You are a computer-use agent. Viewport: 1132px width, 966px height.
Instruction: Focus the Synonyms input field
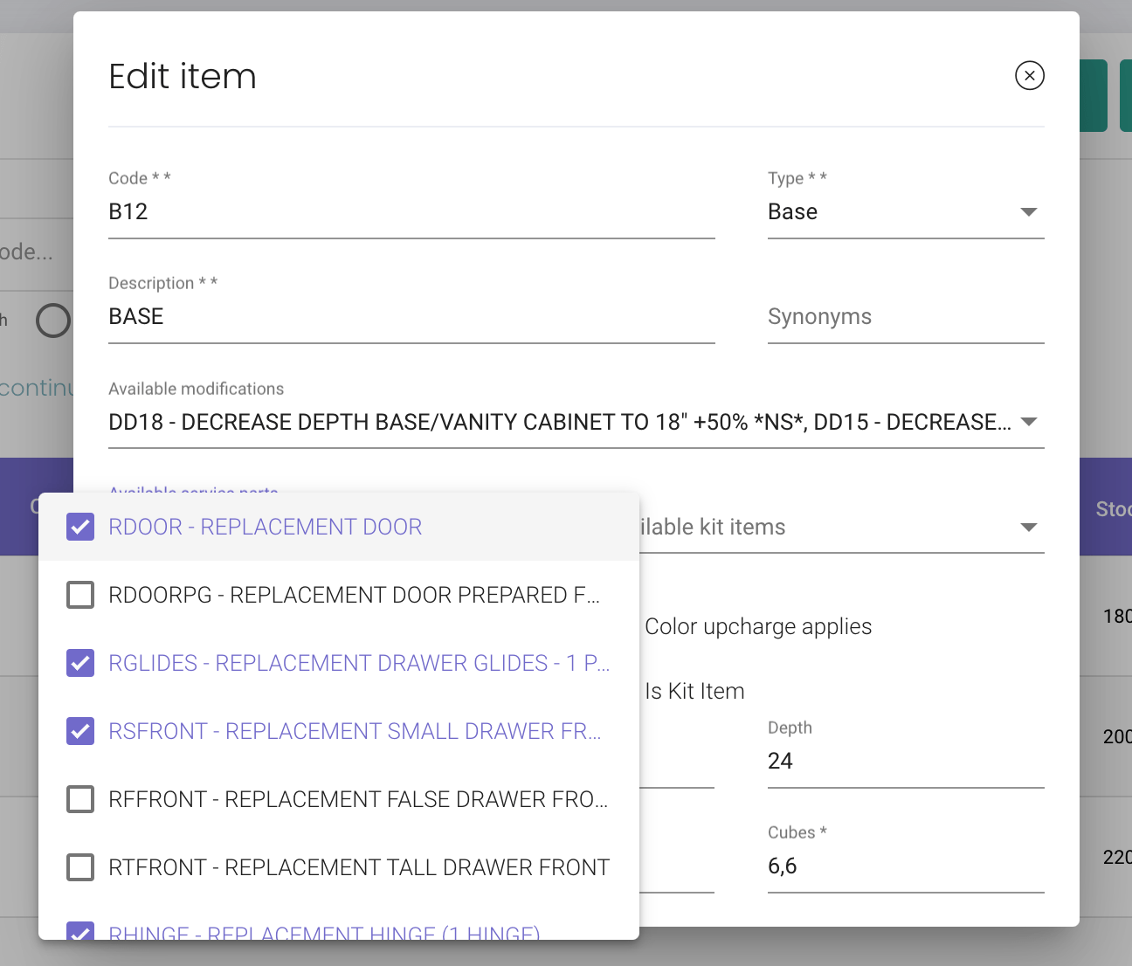point(906,317)
